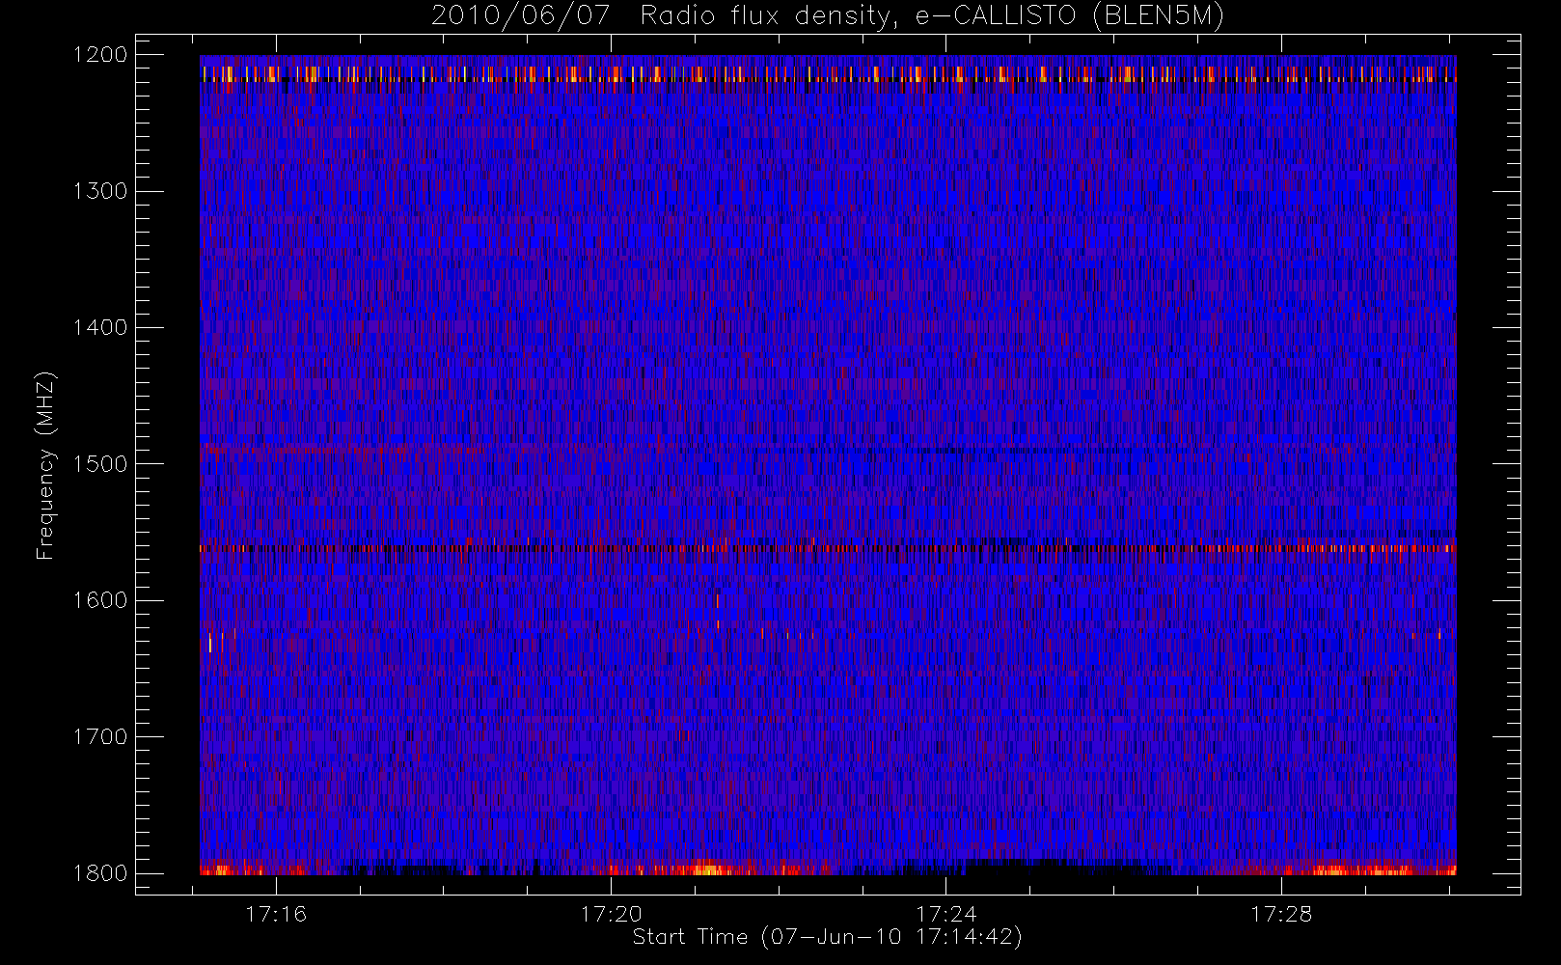Click the 1500 frequency tick label
The width and height of the screenshot is (1561, 965).
[100, 464]
